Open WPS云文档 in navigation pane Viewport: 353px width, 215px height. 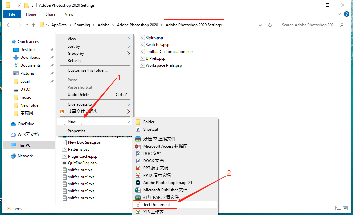click(29, 135)
